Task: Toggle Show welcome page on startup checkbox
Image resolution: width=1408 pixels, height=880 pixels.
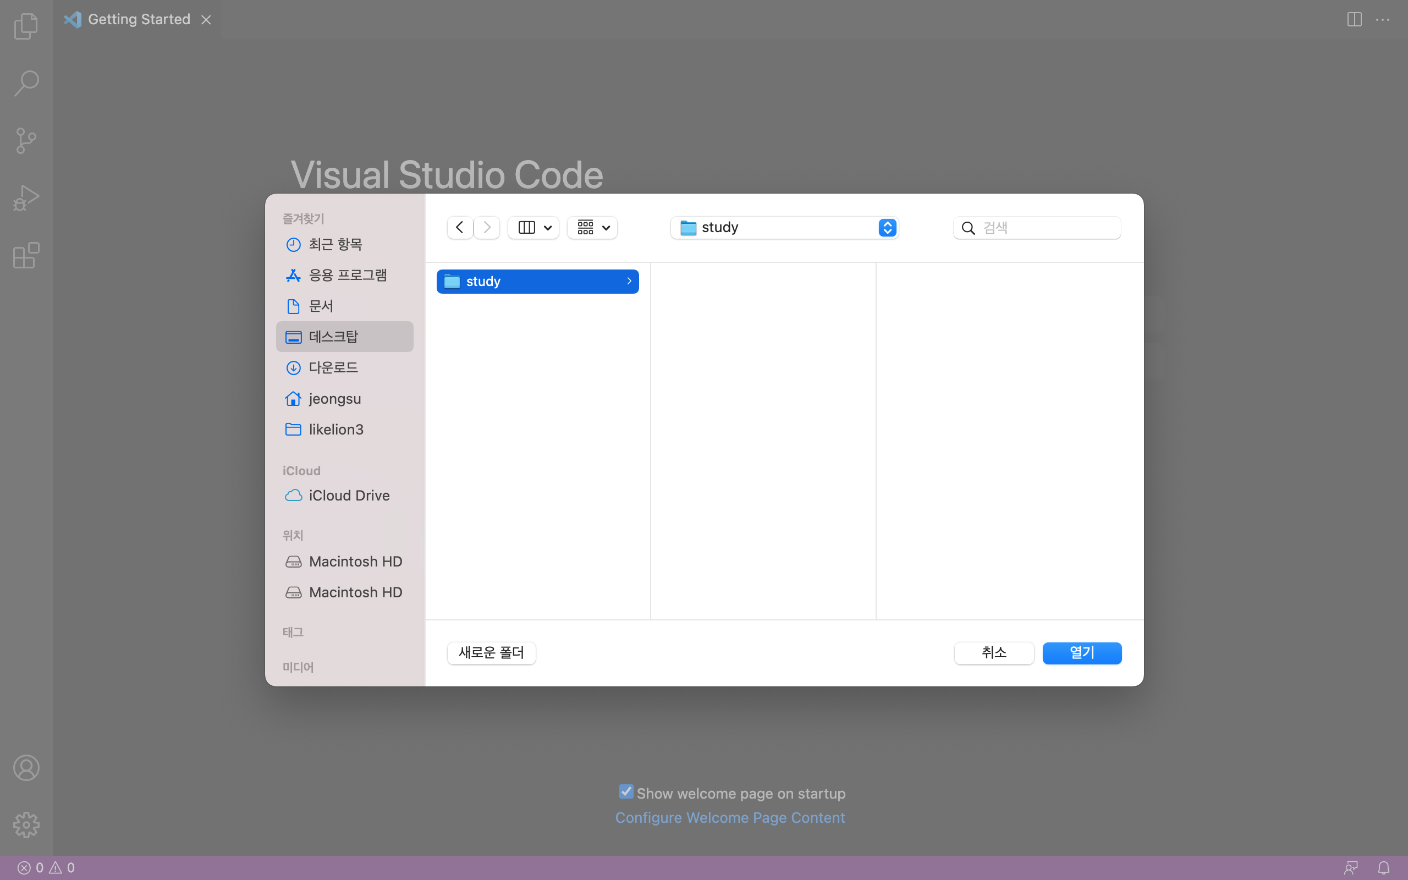Action: (626, 791)
